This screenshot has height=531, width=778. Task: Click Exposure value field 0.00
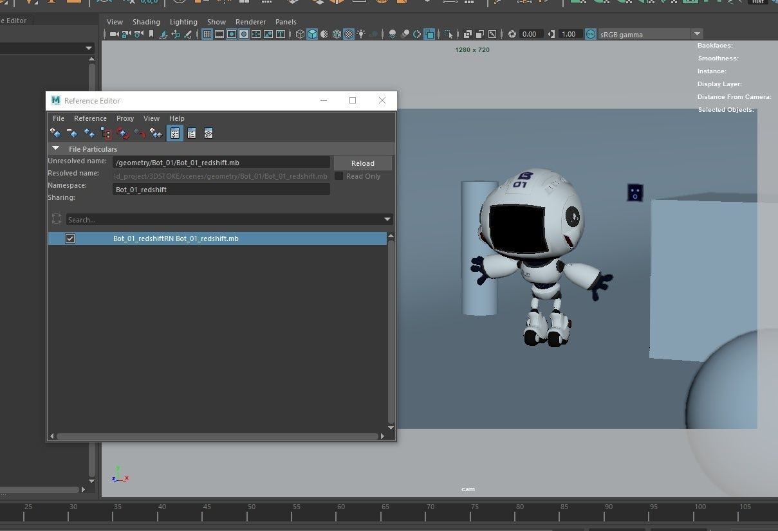532,34
